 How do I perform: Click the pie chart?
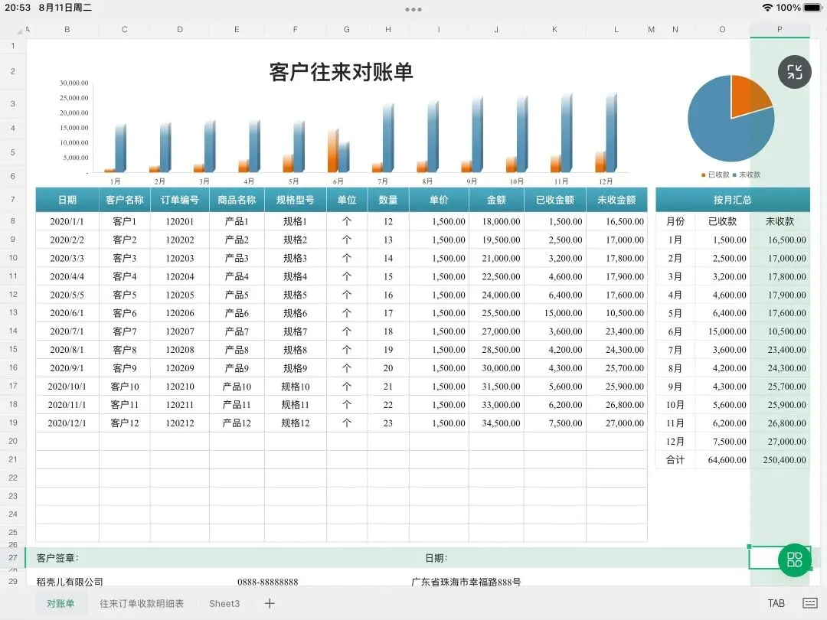(x=731, y=118)
